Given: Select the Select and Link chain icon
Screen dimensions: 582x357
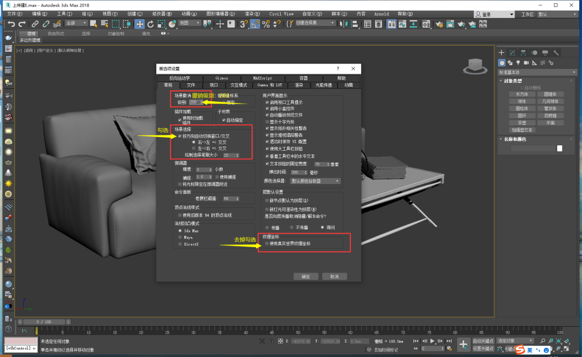Looking at the screenshot, I should tap(35, 24).
